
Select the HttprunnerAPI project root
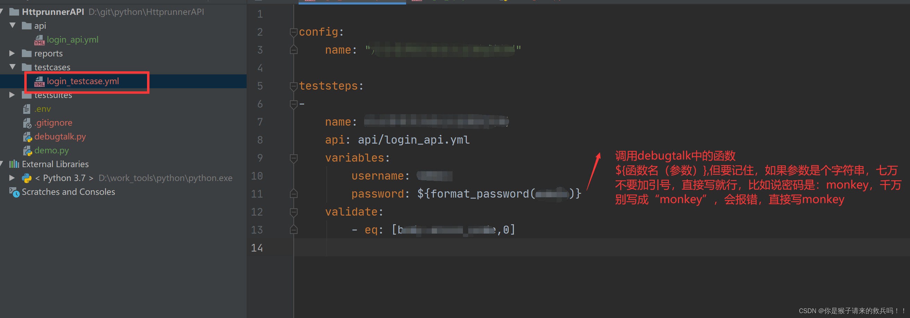[53, 12]
